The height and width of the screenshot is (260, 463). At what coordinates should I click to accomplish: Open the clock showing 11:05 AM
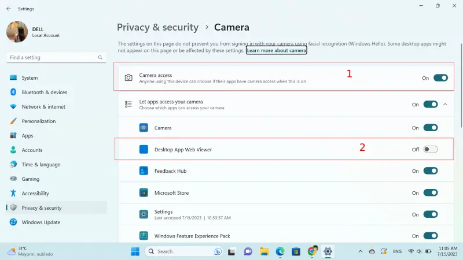447,251
